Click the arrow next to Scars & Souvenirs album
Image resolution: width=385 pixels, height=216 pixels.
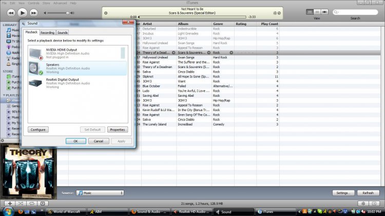click(x=209, y=53)
